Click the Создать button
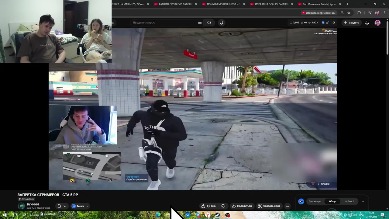Image resolution: width=389 pixels, height=219 pixels. (351, 23)
